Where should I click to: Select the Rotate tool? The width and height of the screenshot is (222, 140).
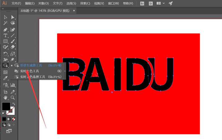pos(5,54)
